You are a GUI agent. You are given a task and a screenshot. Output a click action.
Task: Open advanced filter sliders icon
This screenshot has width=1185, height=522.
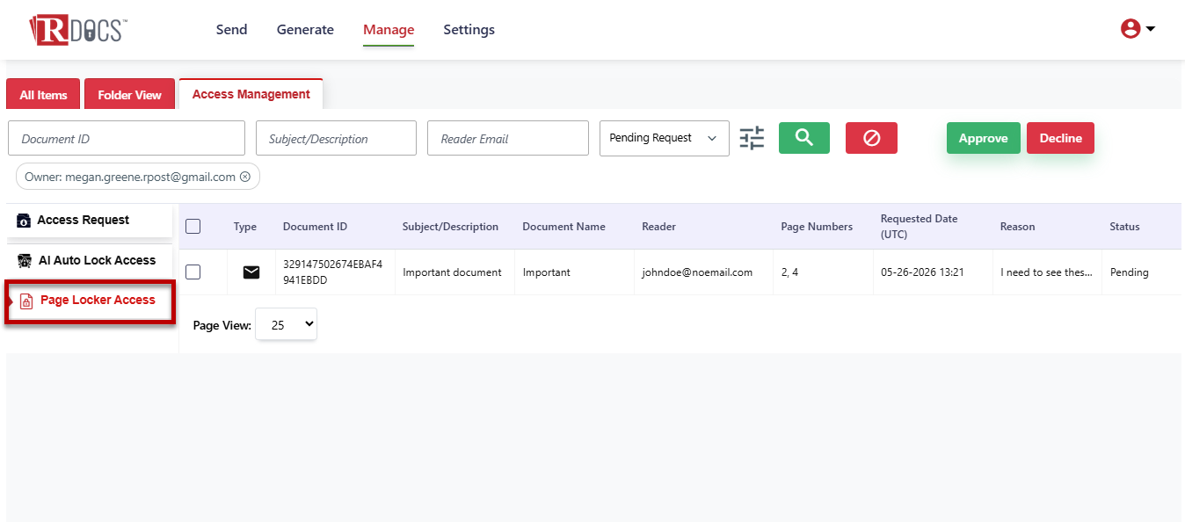pos(752,138)
